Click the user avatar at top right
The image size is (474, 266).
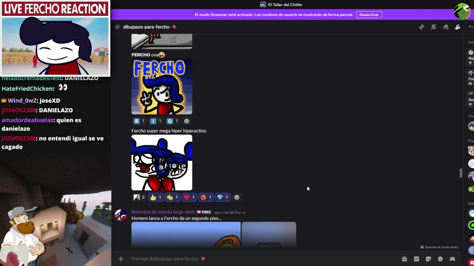pyautogui.click(x=463, y=11)
